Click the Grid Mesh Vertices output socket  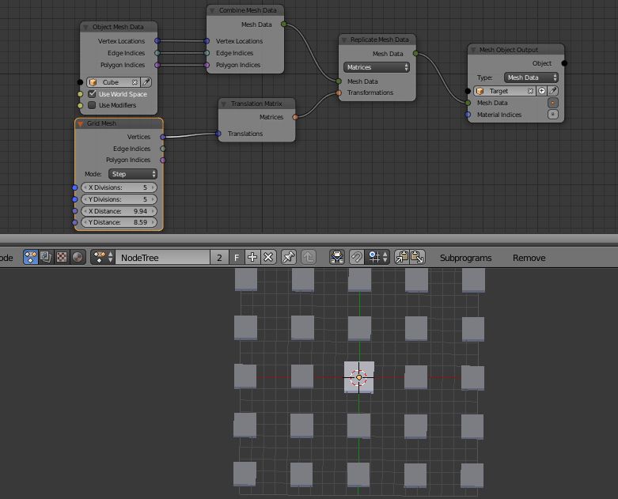[x=163, y=137]
